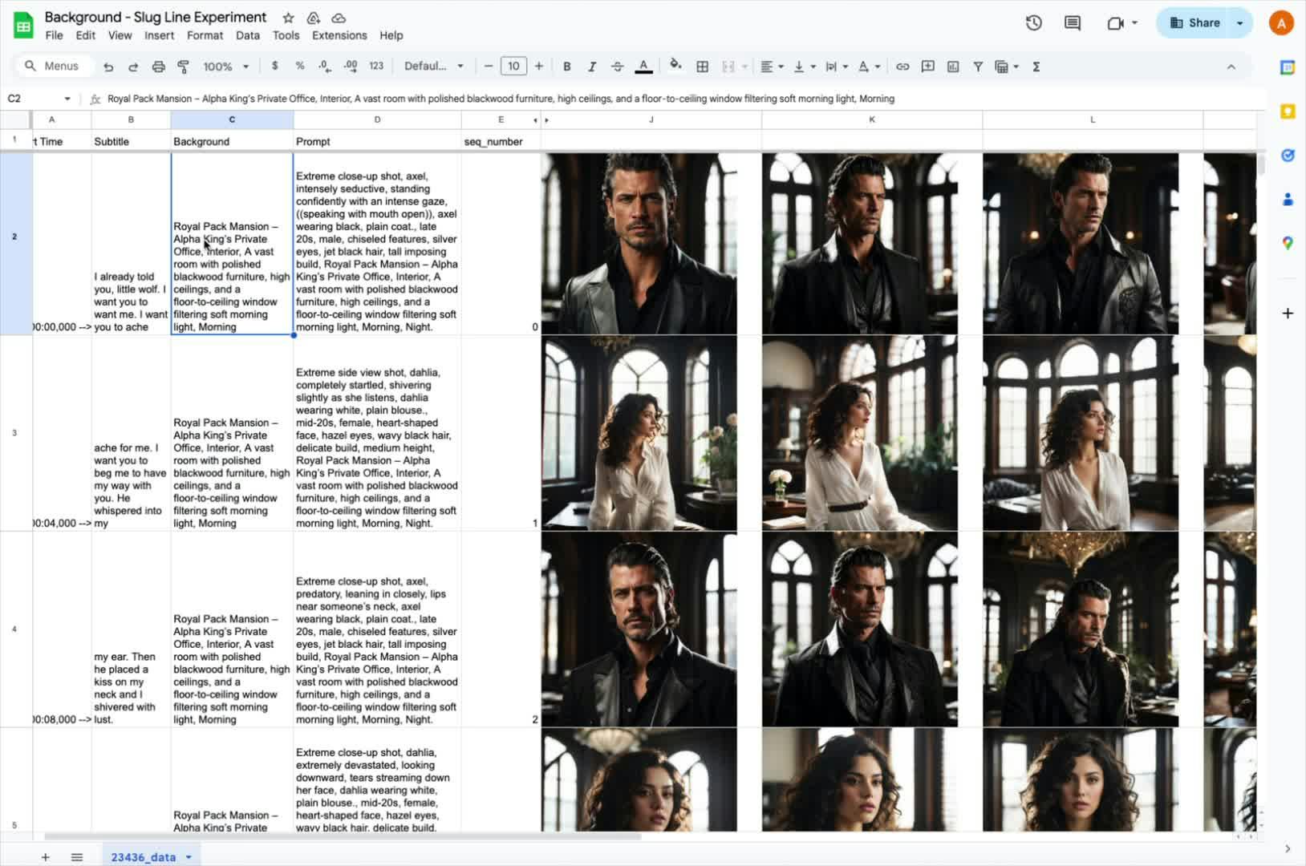Add a new sheet with plus button

pos(46,857)
